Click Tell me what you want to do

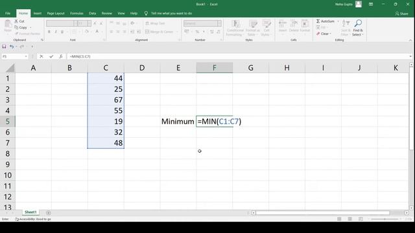[x=171, y=13]
